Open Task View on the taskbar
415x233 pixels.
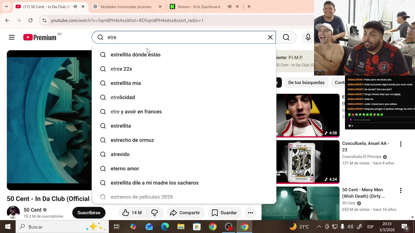[117, 227]
